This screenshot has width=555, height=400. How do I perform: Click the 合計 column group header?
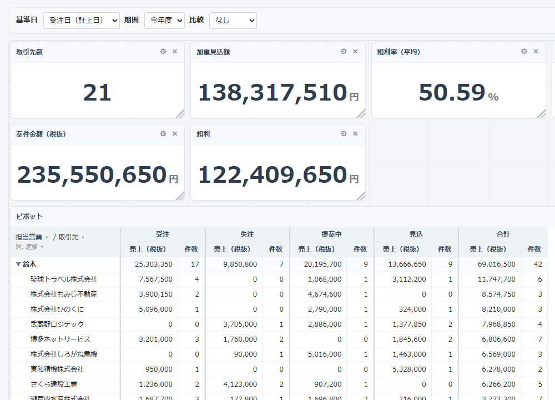503,234
